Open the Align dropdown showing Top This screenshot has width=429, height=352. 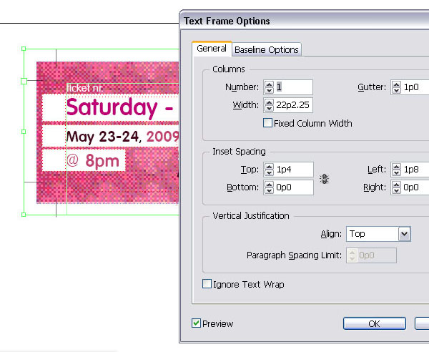[x=378, y=234]
